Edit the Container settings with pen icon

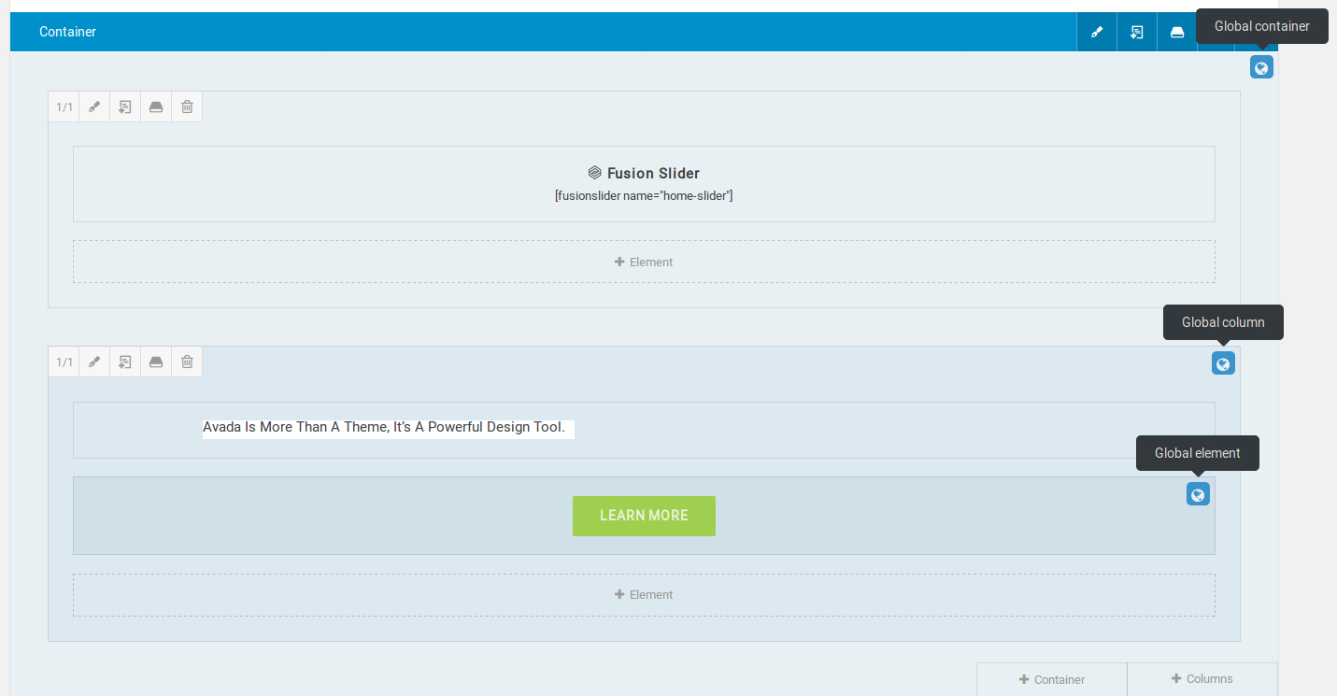point(1097,32)
